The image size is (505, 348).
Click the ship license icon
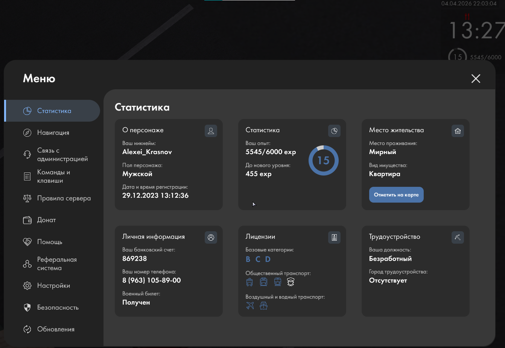263,306
